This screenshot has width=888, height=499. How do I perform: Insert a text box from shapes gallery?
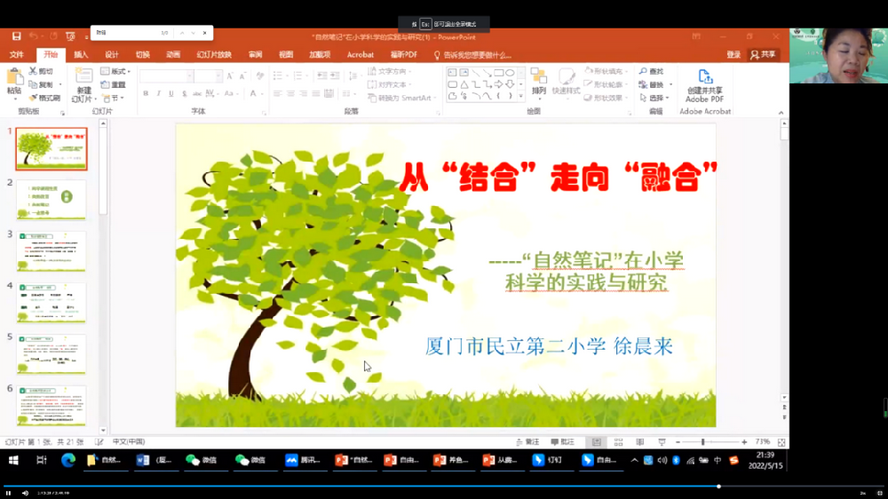(x=452, y=73)
